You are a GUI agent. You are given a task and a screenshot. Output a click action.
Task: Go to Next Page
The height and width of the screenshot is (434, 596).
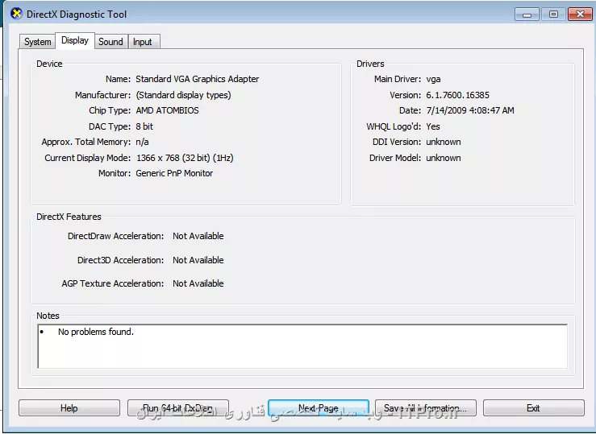tap(319, 408)
